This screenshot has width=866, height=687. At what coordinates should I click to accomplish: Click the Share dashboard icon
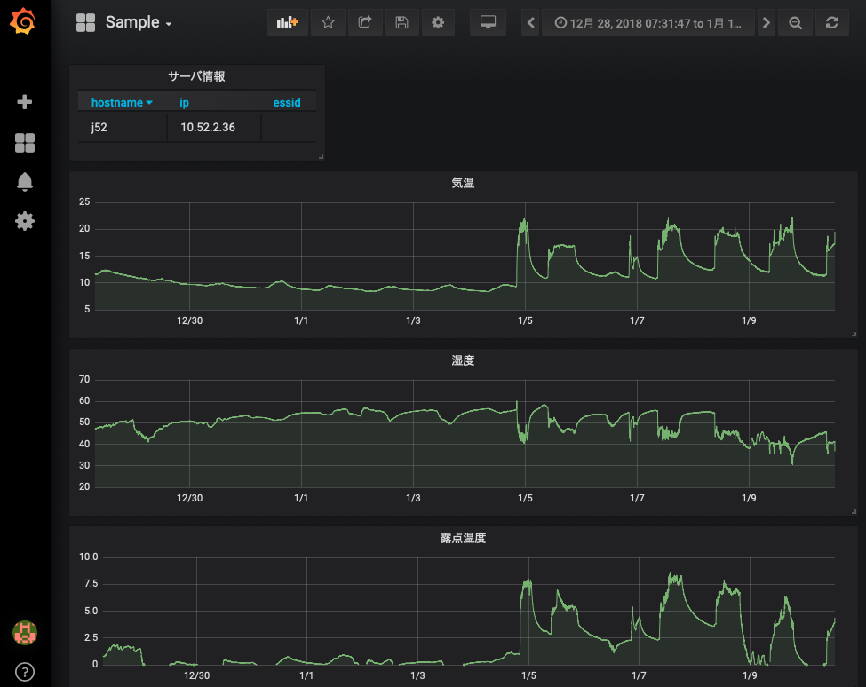pyautogui.click(x=364, y=22)
